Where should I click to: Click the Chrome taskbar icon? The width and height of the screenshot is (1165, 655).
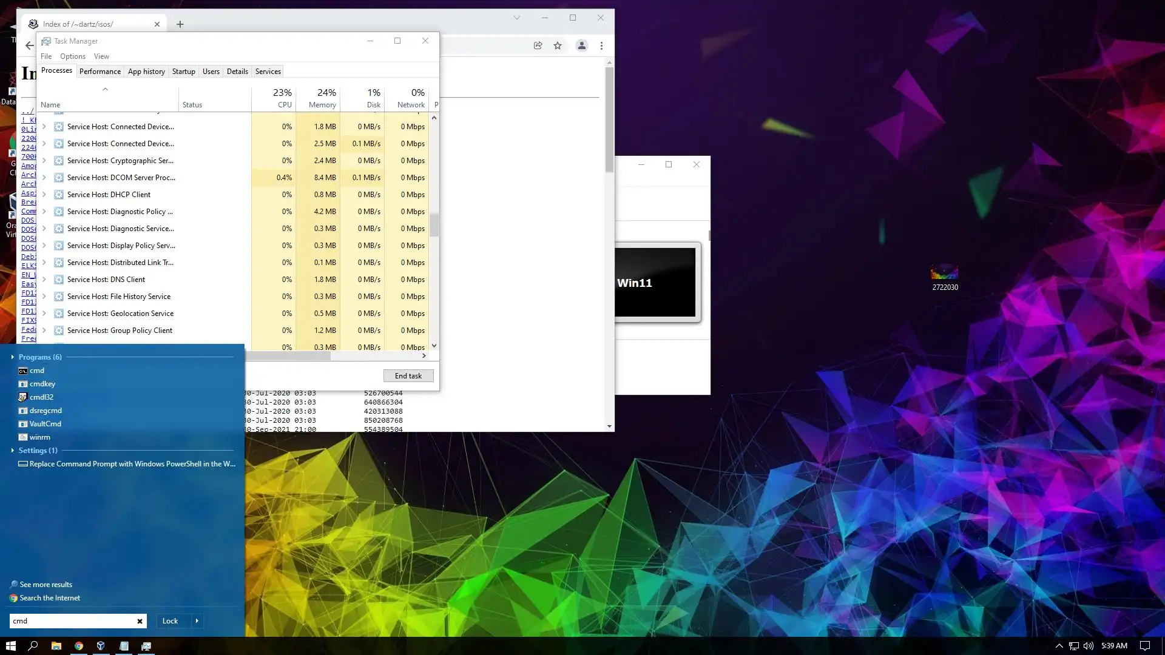(x=79, y=646)
